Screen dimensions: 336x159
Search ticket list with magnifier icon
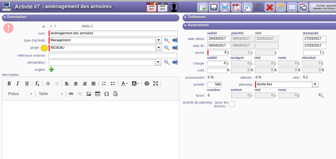(321, 95)
